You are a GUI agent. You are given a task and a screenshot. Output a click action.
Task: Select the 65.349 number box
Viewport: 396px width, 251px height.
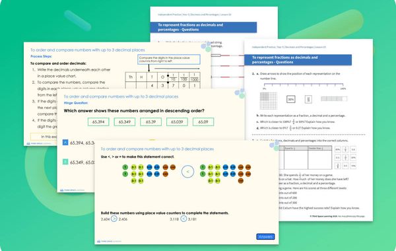(125, 122)
